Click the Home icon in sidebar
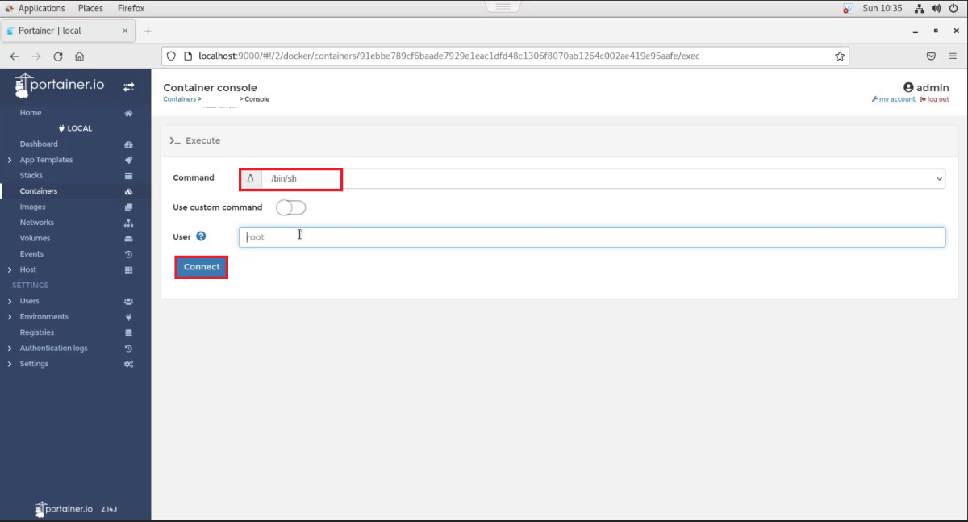This screenshot has height=522, width=968. click(128, 113)
